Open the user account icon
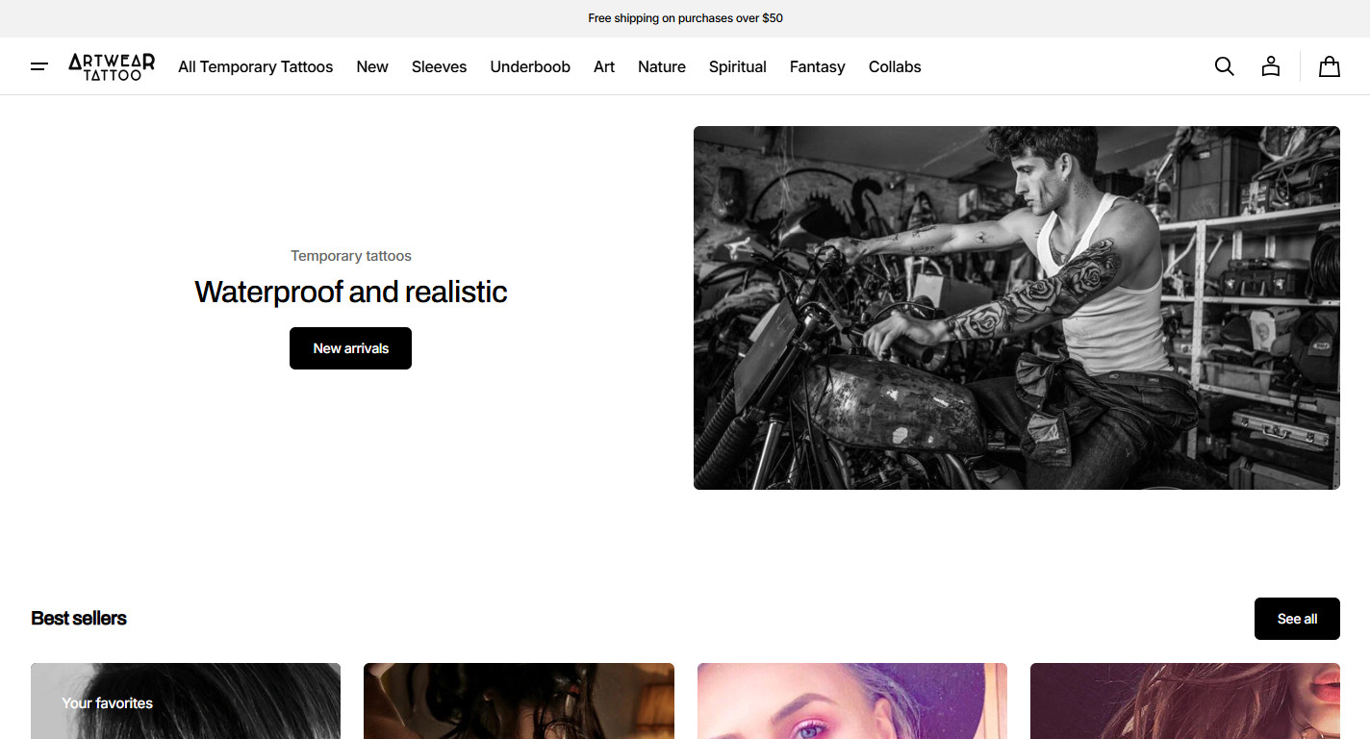The image size is (1370, 739). coord(1271,66)
